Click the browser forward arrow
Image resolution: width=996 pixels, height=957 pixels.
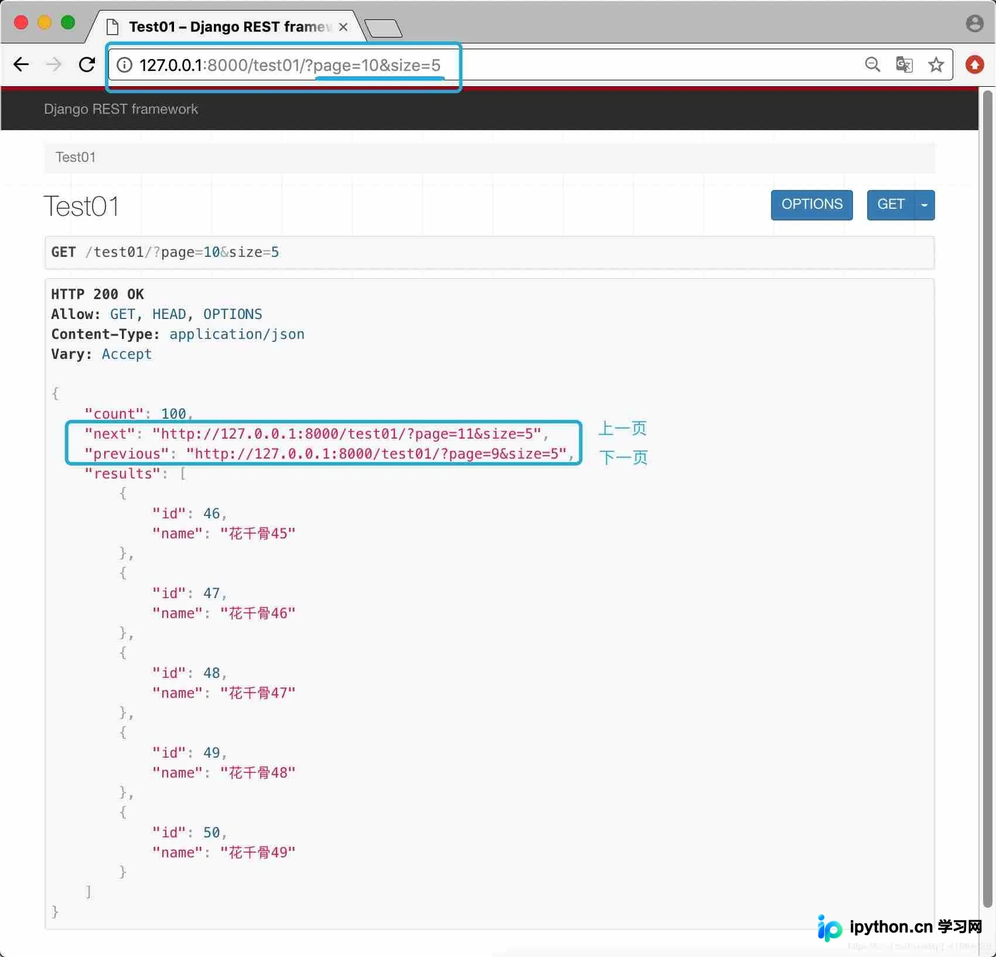[54, 65]
